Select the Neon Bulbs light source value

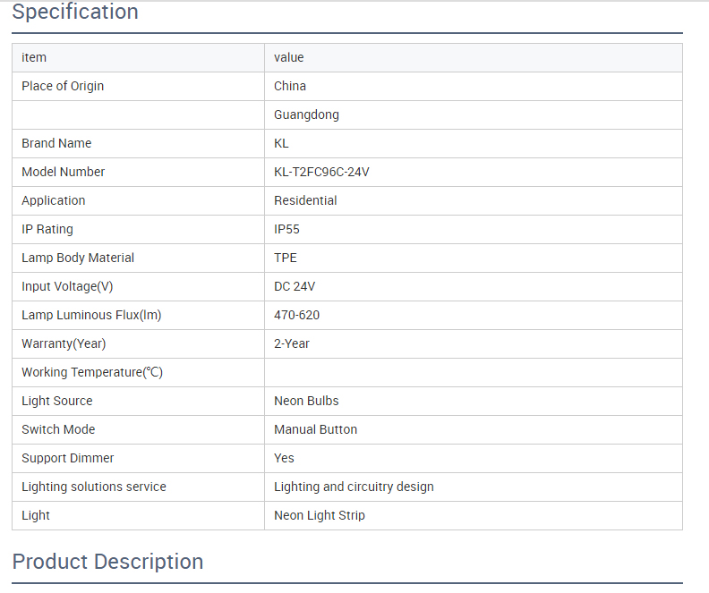click(x=306, y=401)
